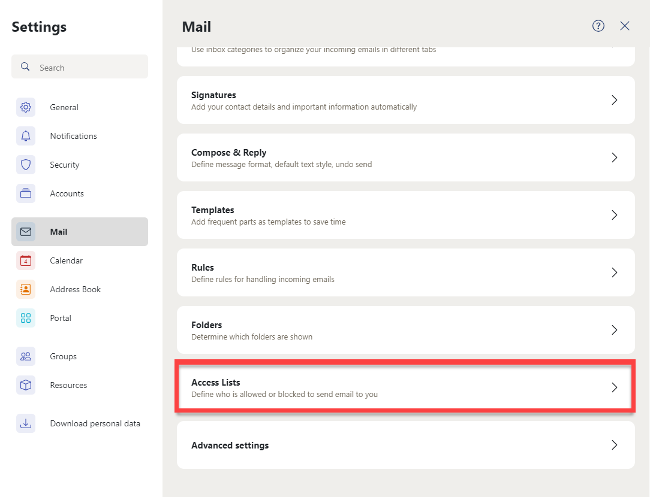Switch to the Mail settings section
The height and width of the screenshot is (497, 650).
pyautogui.click(x=58, y=232)
